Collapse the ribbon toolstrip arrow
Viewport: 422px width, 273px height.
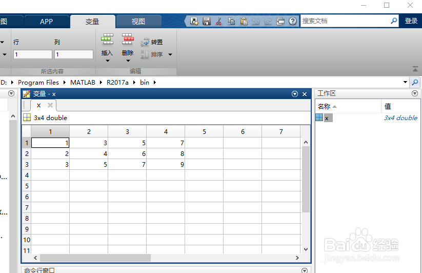point(415,69)
